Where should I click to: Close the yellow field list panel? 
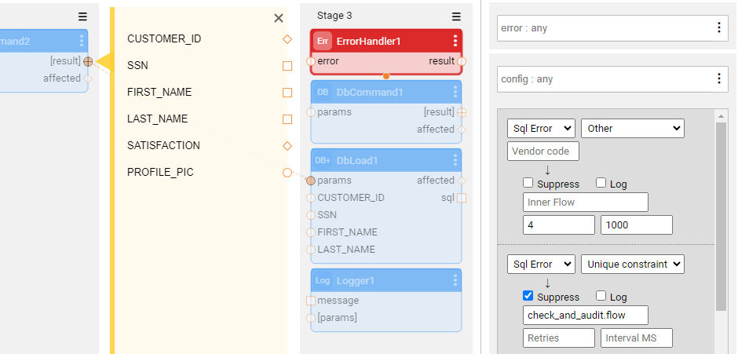coord(279,18)
